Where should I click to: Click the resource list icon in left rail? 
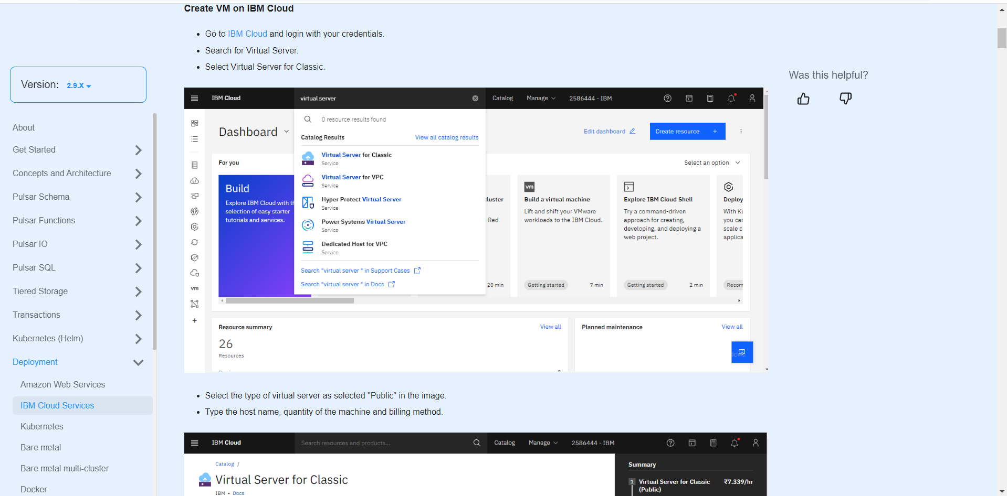pos(195,139)
